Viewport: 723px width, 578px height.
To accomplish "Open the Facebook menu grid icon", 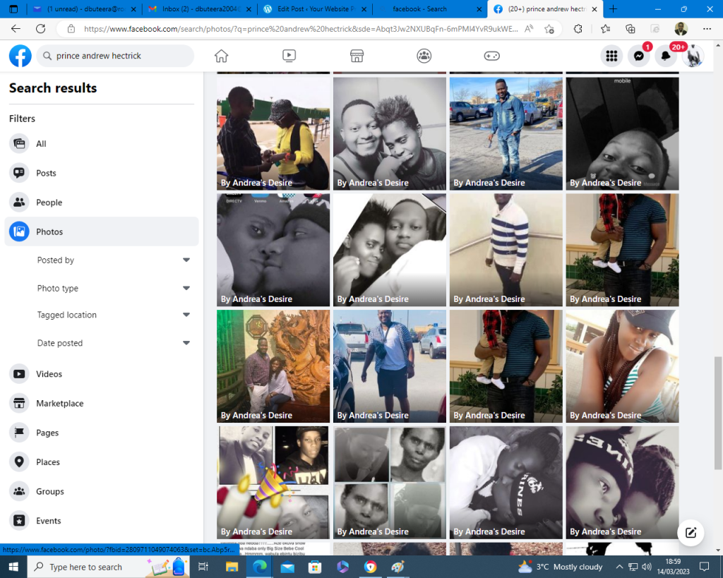I will point(611,56).
